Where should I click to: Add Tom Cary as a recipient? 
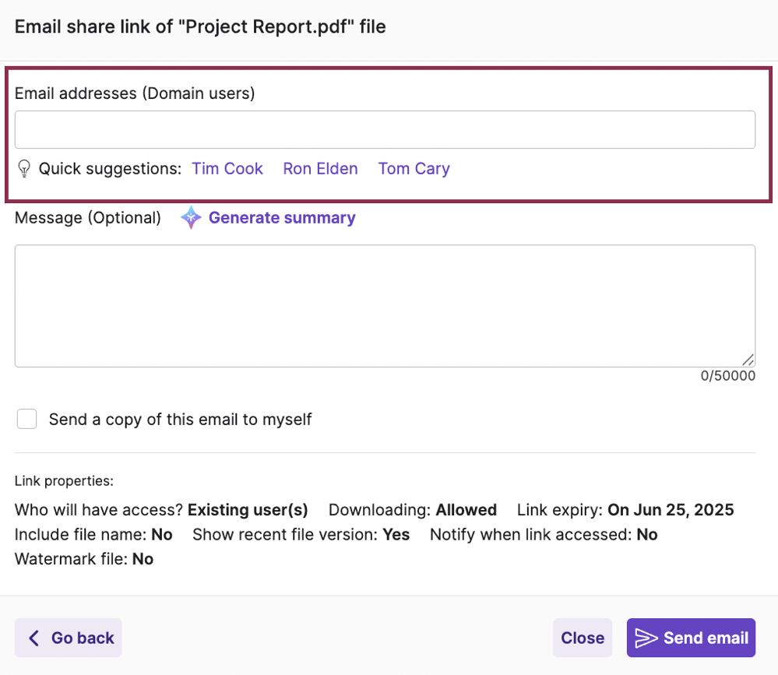(414, 168)
